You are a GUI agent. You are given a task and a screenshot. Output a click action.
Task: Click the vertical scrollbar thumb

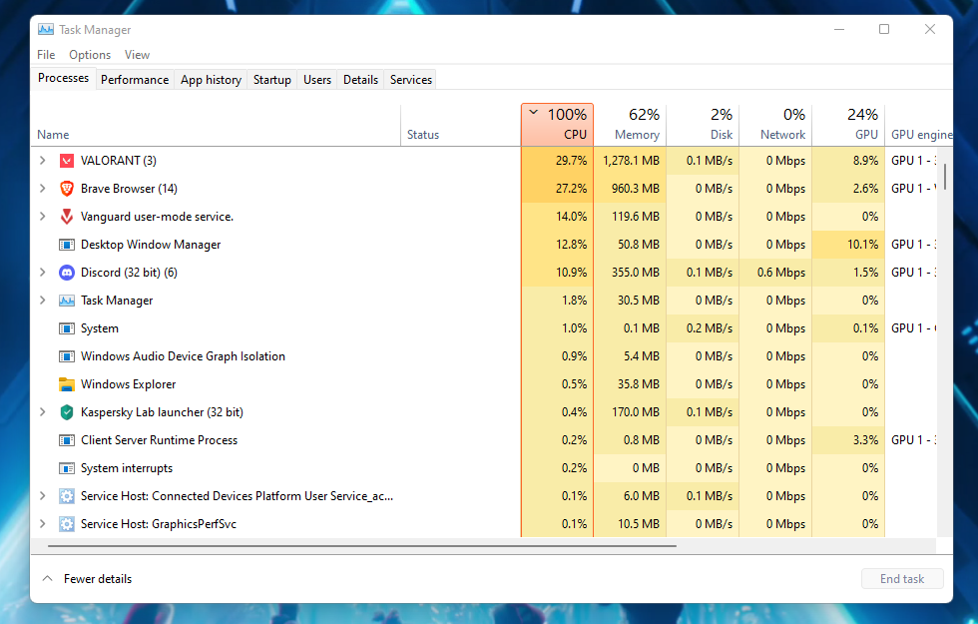(x=945, y=176)
